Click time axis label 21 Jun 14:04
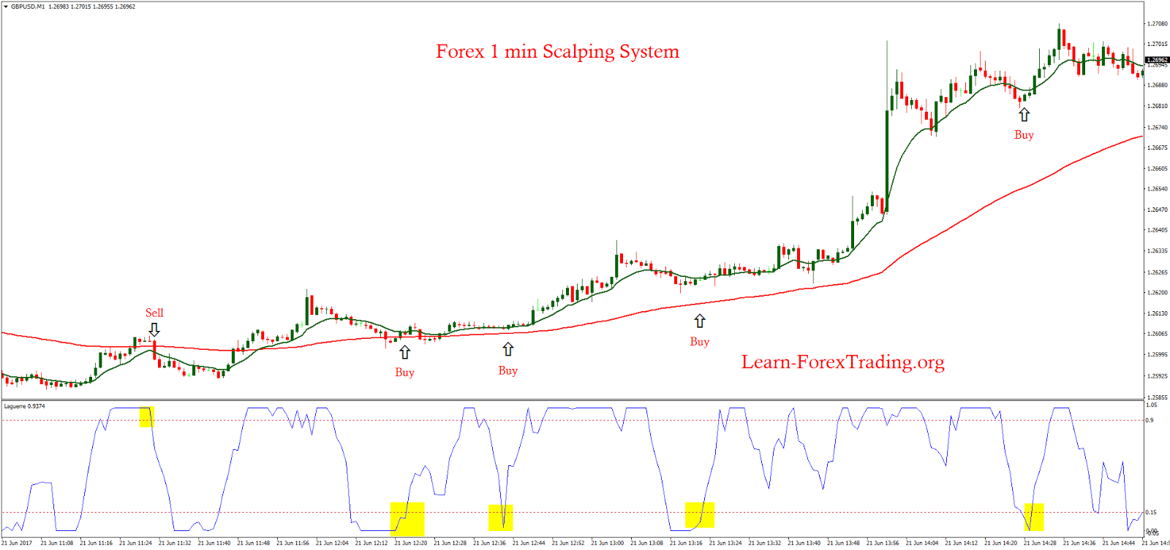The image size is (1170, 550). pyautogui.click(x=923, y=543)
